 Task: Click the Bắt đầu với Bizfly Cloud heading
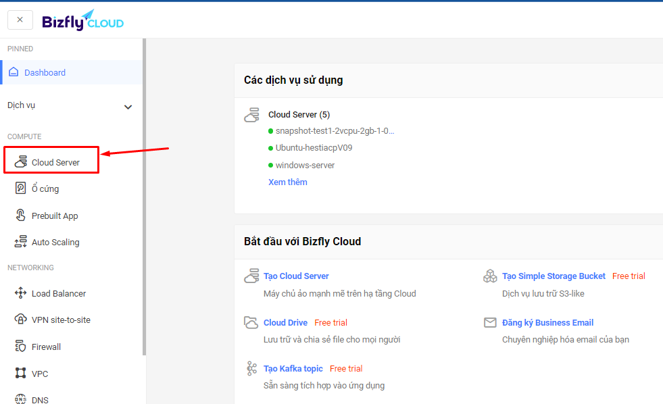click(x=302, y=241)
